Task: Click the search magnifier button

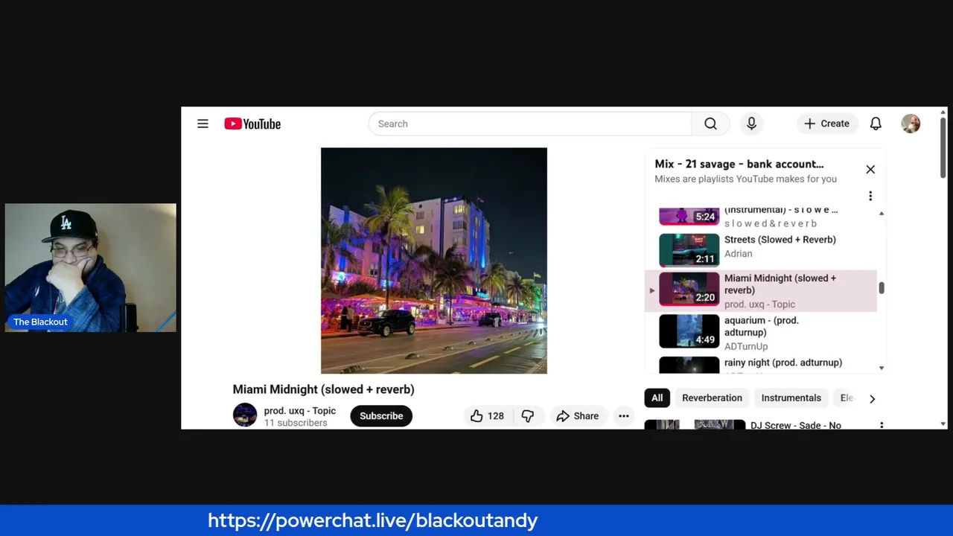Action: [x=710, y=124]
